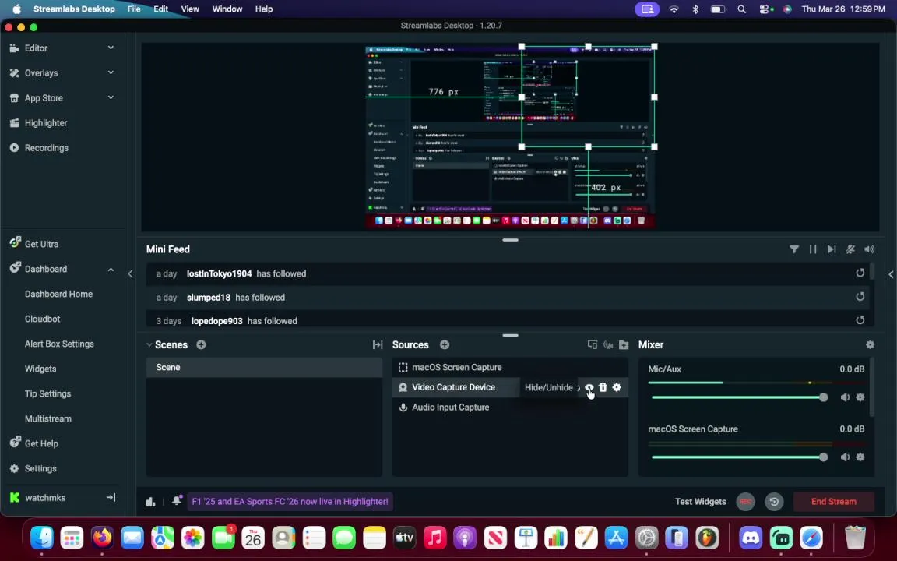
Task: Expand the Overlays sidebar section
Action: tap(111, 72)
